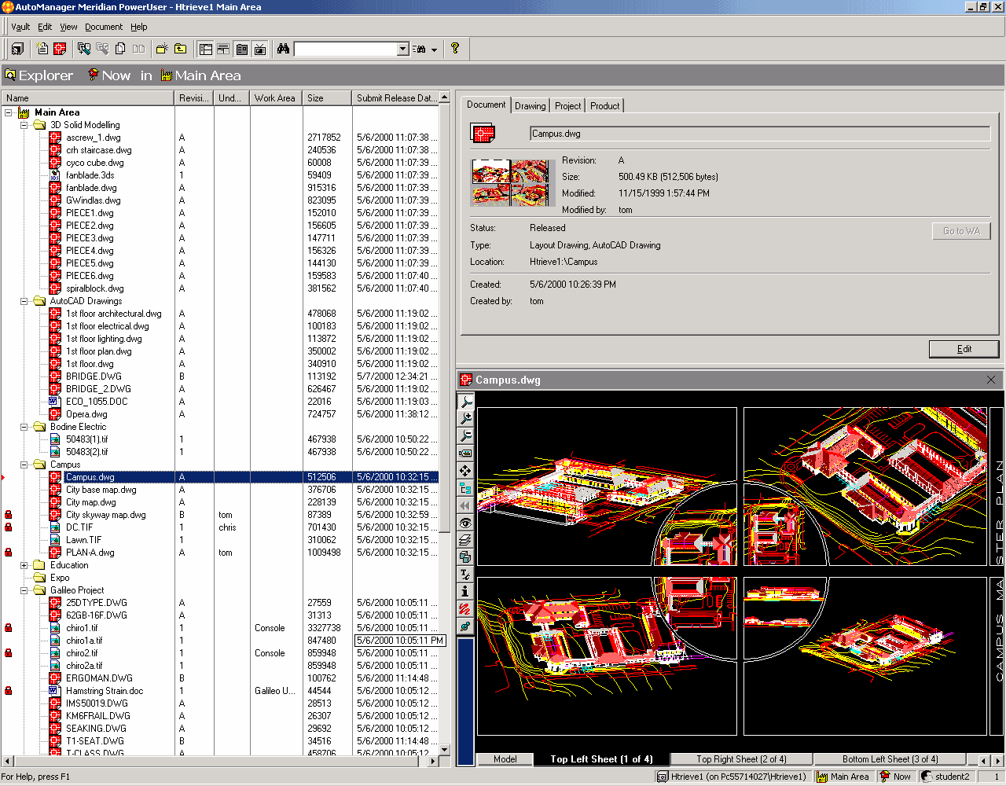
Task: Select Opera.dwg in the file list
Action: point(86,414)
